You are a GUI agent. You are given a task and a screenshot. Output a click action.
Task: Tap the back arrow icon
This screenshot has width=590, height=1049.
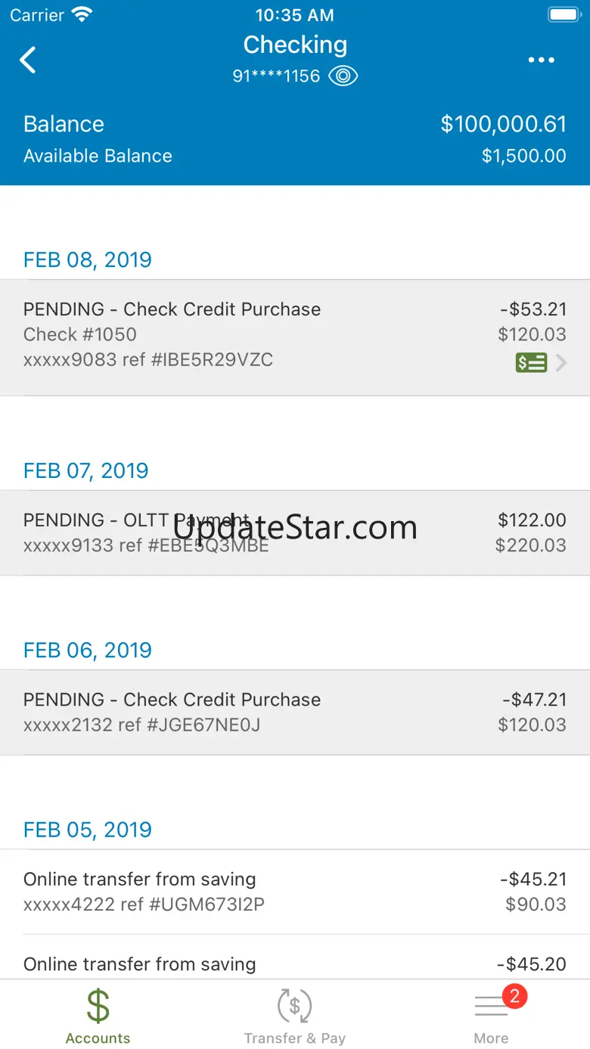tap(28, 60)
